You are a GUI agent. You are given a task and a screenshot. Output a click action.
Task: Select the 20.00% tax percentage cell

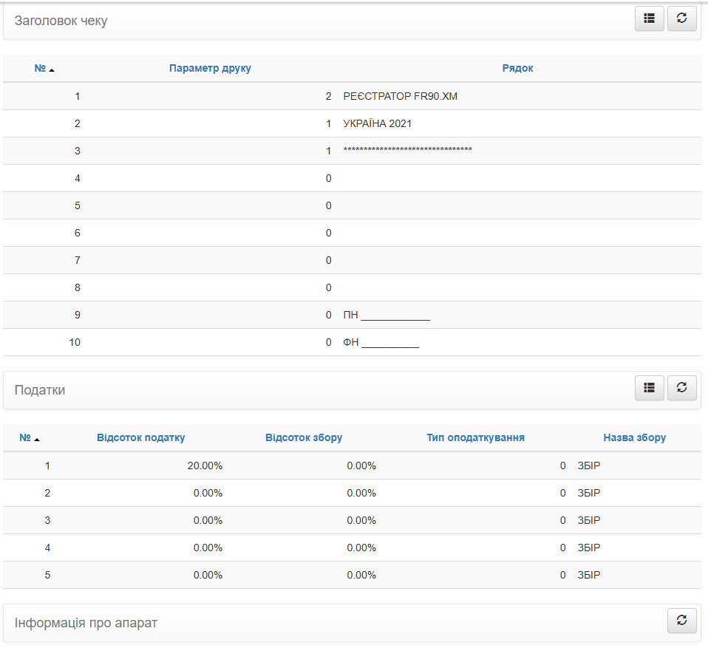pyautogui.click(x=205, y=465)
